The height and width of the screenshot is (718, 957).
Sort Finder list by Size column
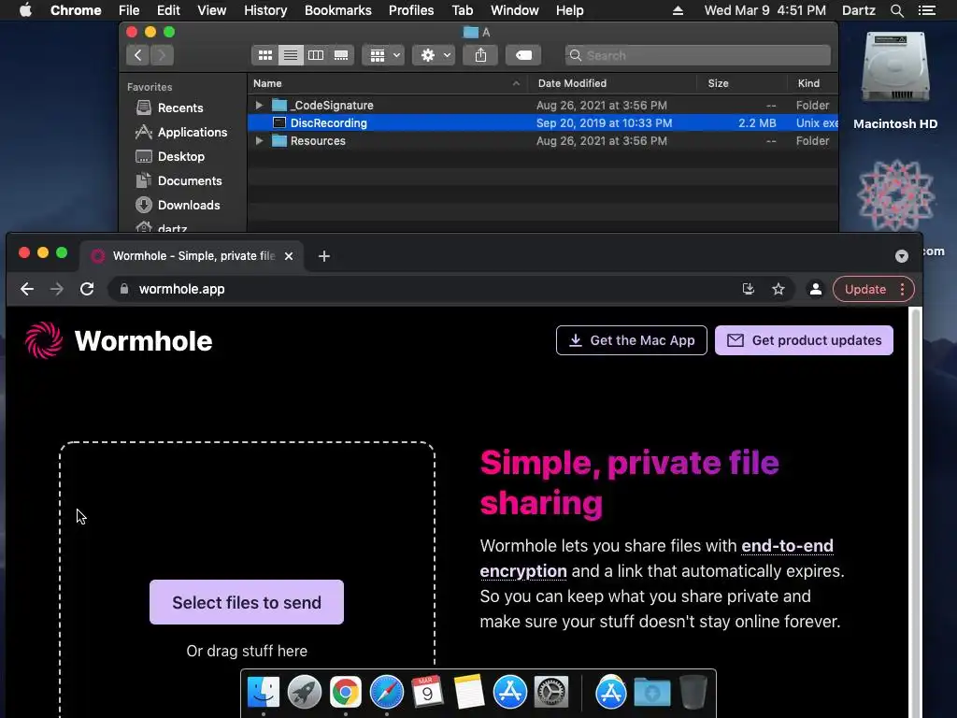click(742, 83)
